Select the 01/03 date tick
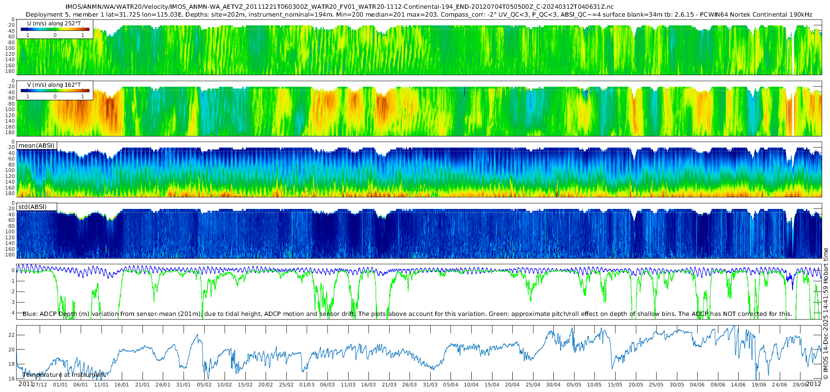The image size is (830, 392). [x=307, y=385]
